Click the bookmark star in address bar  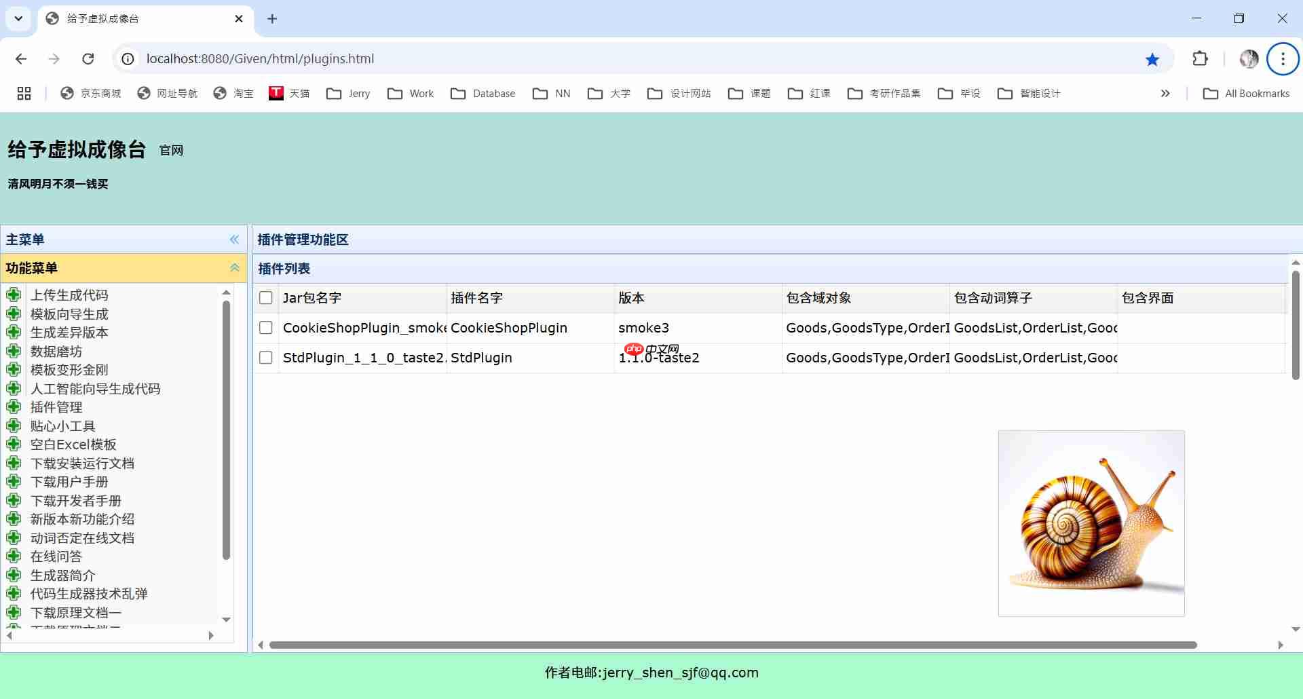click(x=1152, y=59)
